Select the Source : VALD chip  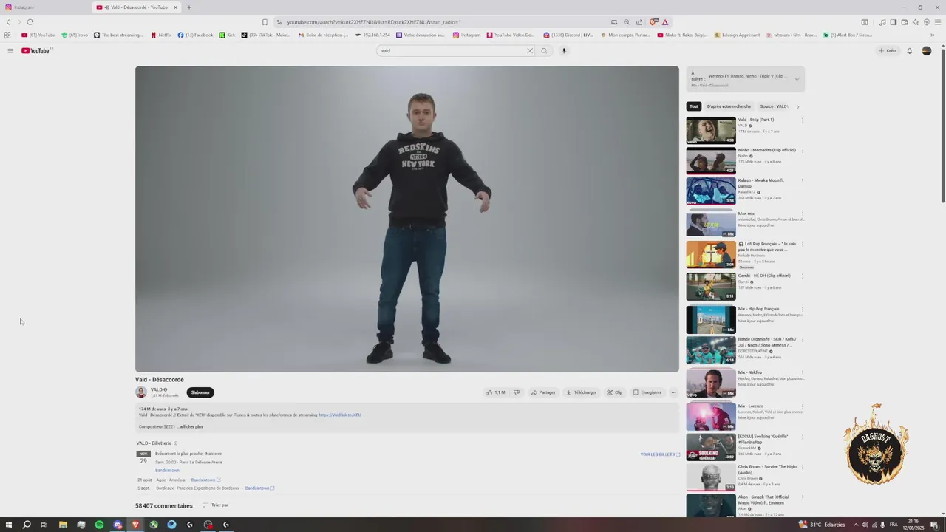point(774,106)
